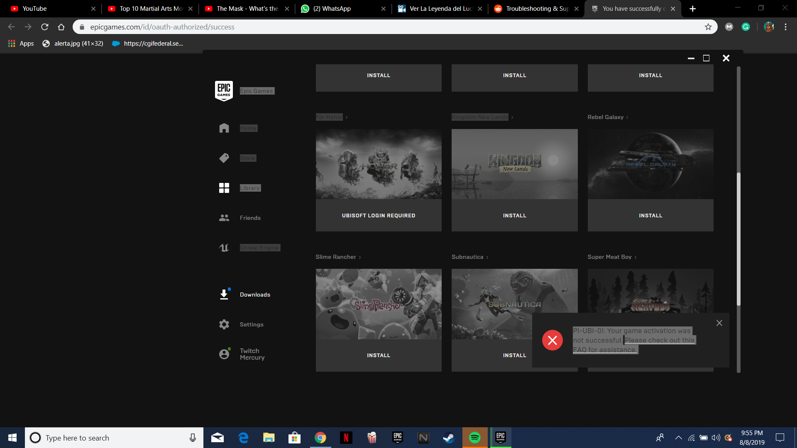
Task: Click the launcher vertical scrollbar
Action: point(738,239)
